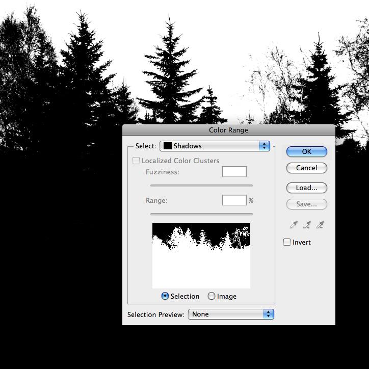Screen dimensions: 369x369
Task: Choose the Add to Sample eyedropper
Action: tap(307, 225)
